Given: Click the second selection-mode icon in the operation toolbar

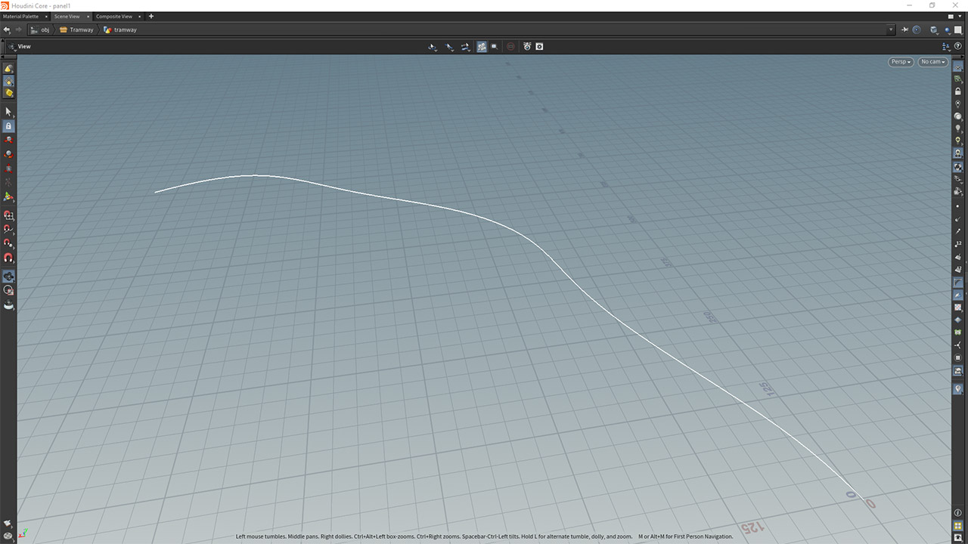Looking at the screenshot, I should tap(449, 47).
